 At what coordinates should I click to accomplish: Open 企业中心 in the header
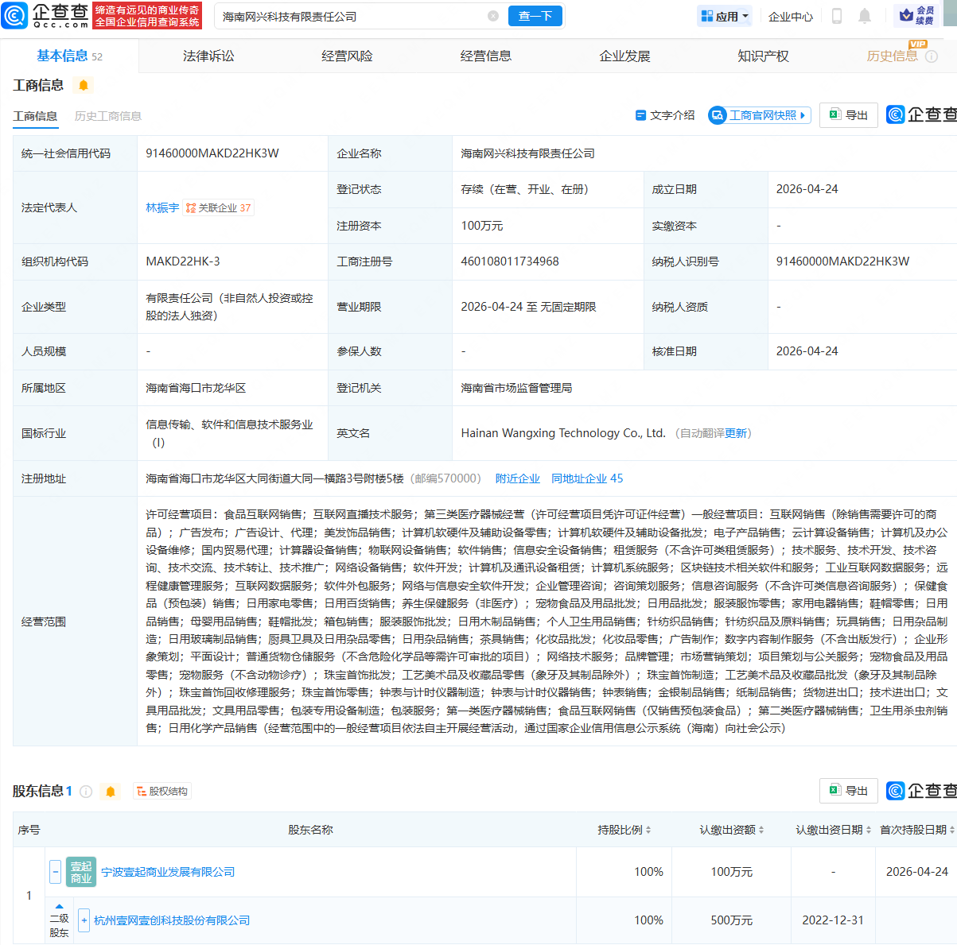(791, 16)
